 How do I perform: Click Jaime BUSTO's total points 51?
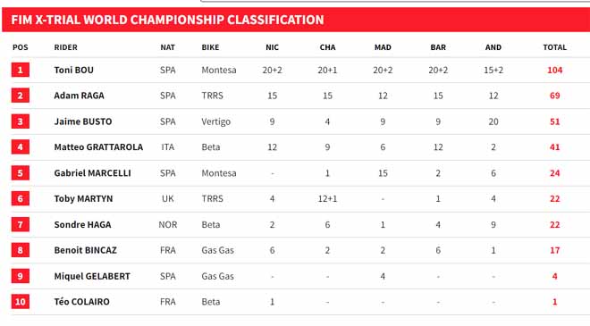(554, 121)
